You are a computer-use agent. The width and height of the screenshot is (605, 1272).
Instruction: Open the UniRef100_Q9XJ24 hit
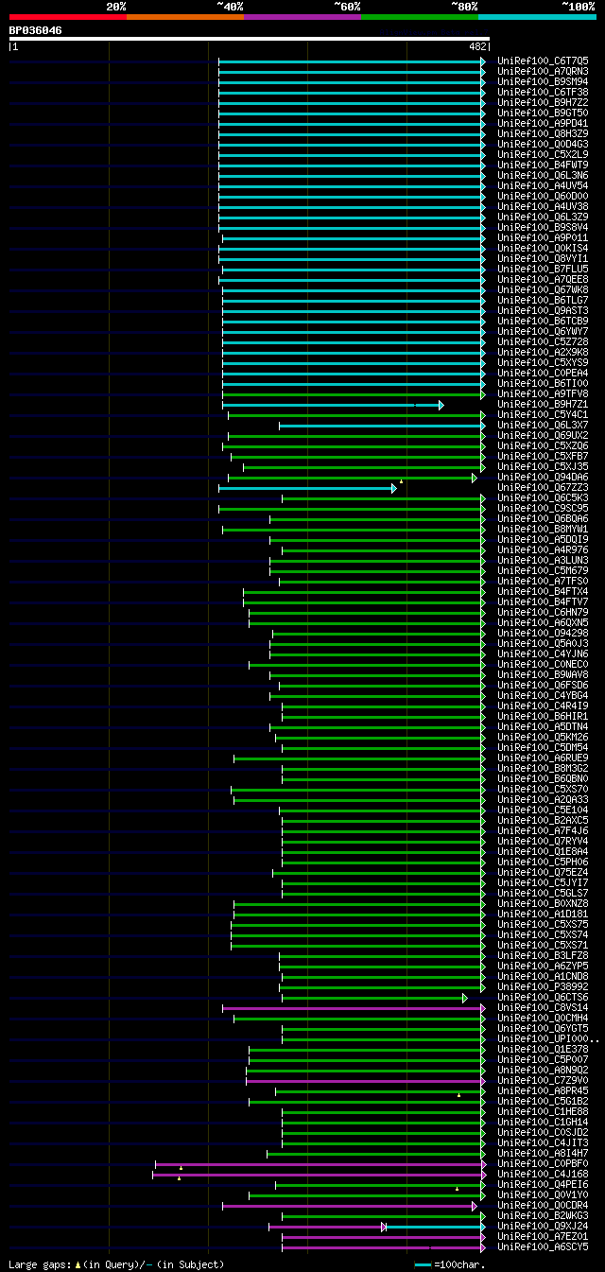pyautogui.click(x=543, y=1226)
